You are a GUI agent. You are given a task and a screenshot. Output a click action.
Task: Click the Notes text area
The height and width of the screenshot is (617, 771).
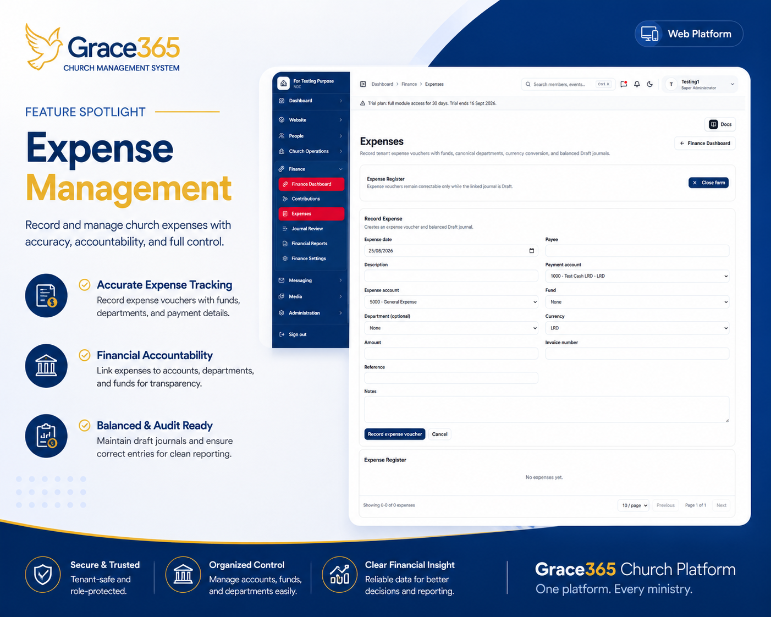pos(547,409)
